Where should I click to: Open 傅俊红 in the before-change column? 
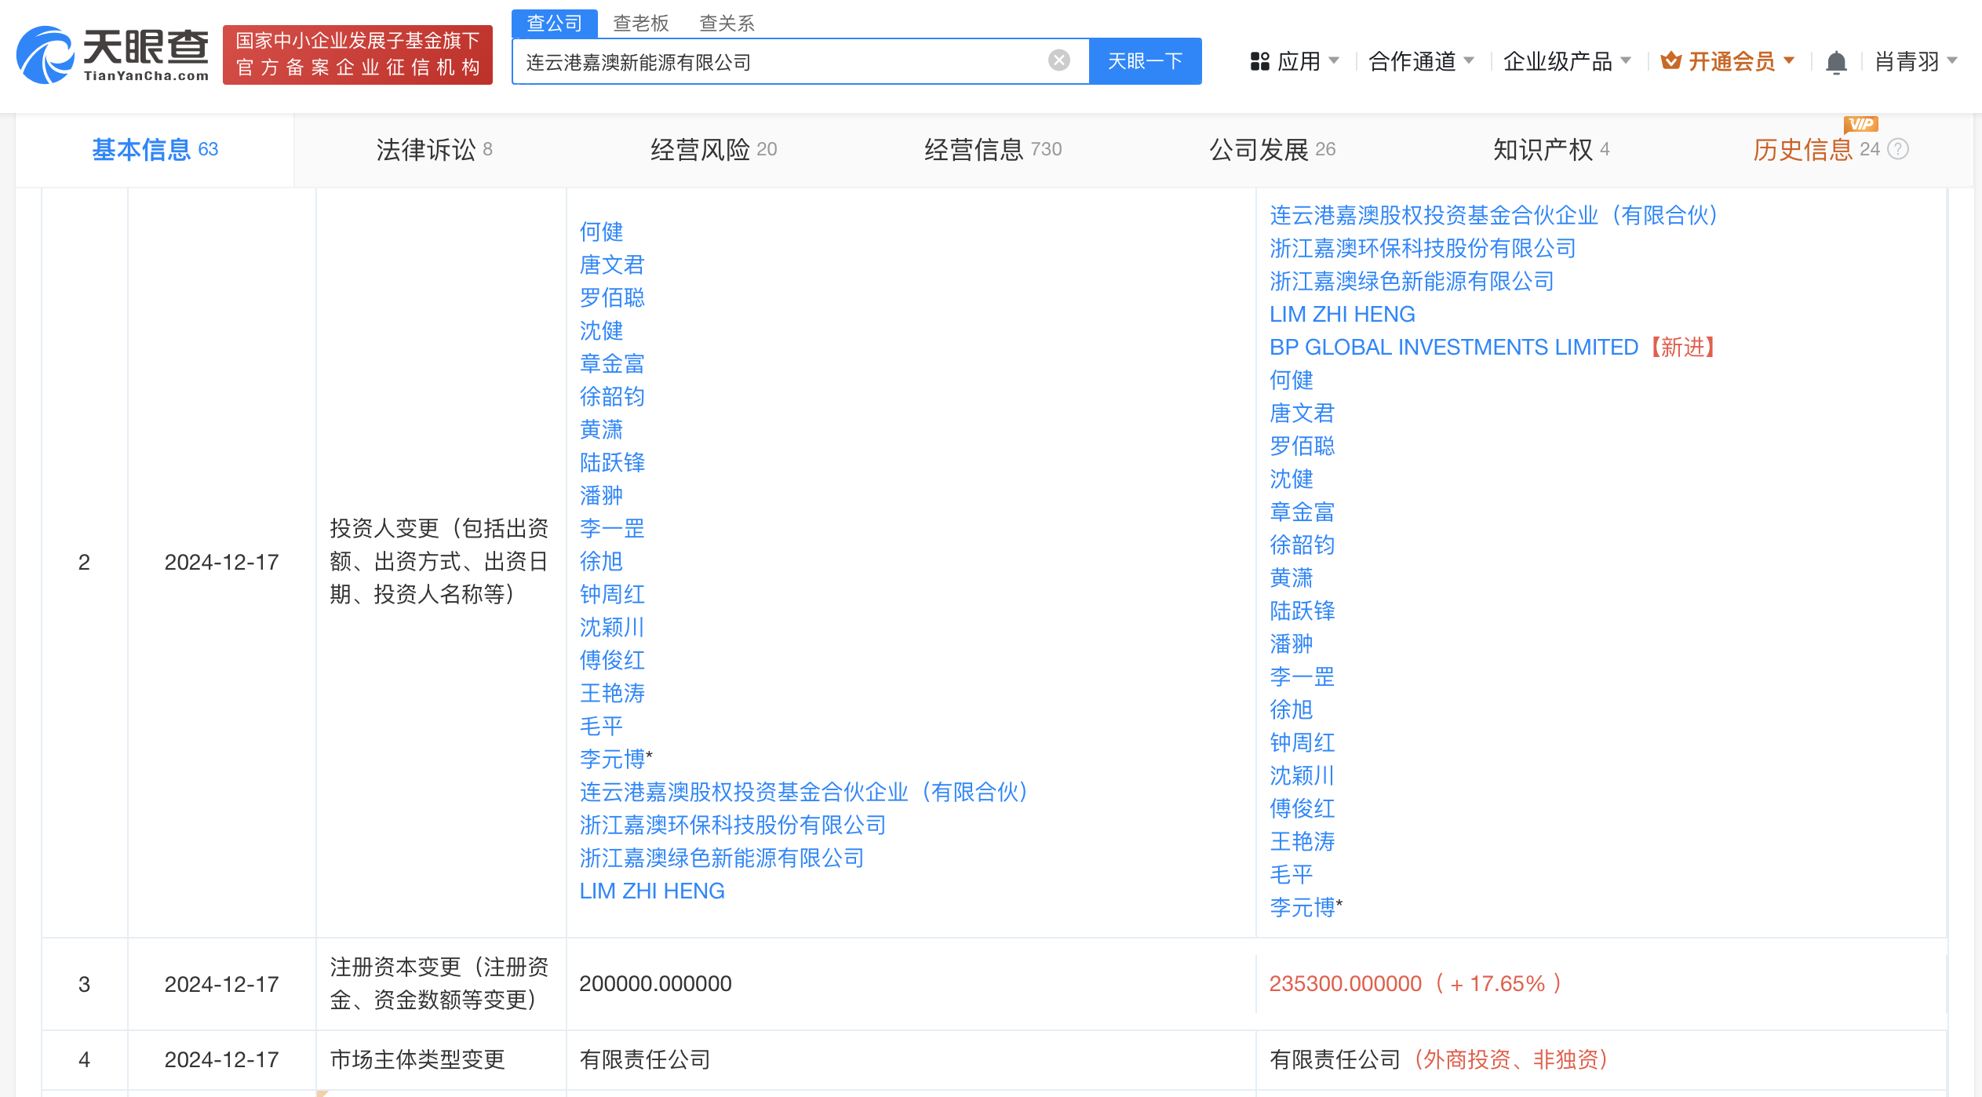pos(612,660)
